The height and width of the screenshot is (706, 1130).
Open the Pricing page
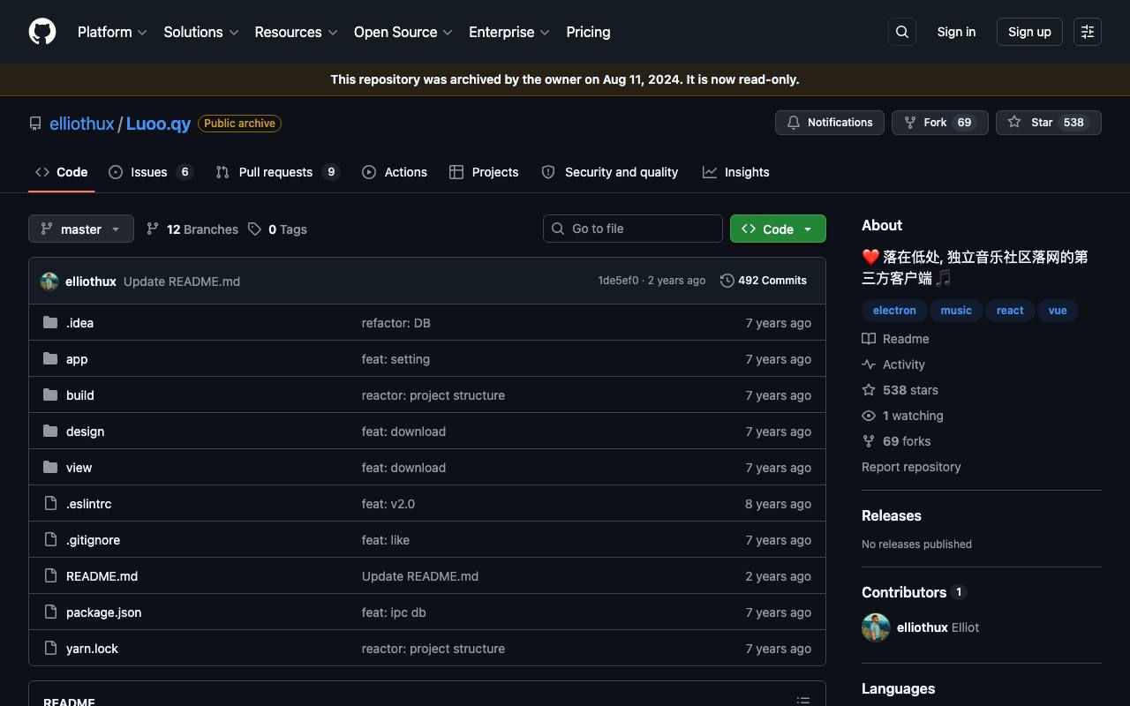[x=588, y=32]
